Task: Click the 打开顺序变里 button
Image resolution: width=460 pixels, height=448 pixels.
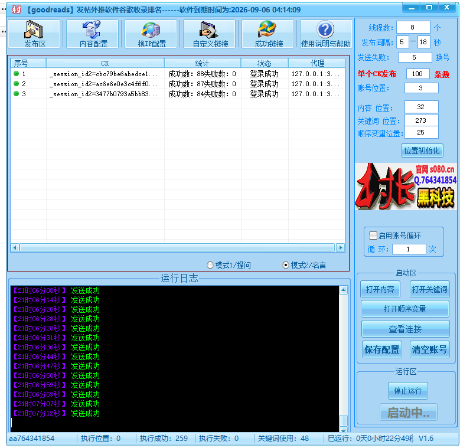Action: (x=405, y=309)
